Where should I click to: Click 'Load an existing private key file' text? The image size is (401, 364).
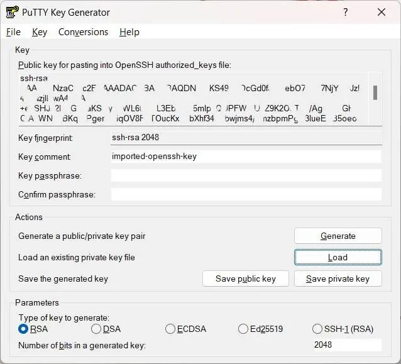77,257
